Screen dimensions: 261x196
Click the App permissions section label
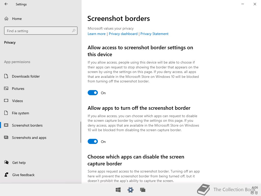(17, 62)
